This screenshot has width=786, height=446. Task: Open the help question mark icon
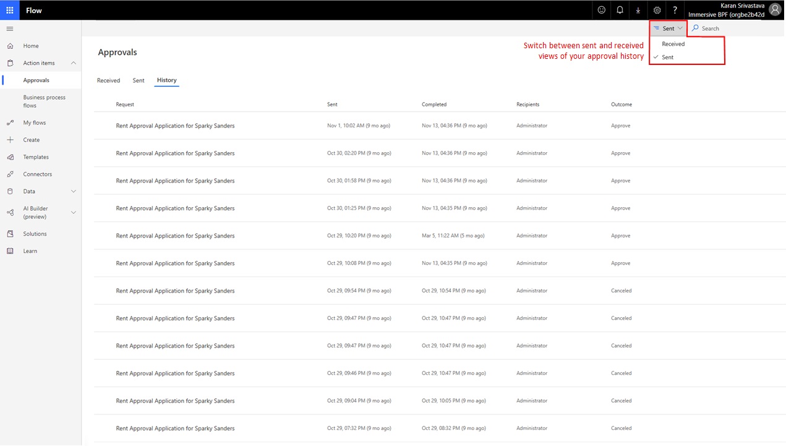coord(675,10)
